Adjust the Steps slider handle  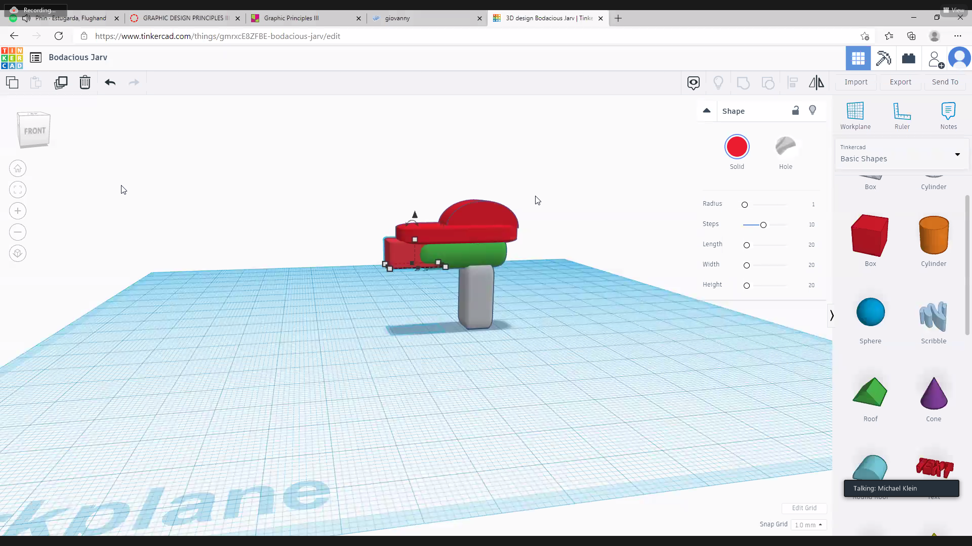763,225
